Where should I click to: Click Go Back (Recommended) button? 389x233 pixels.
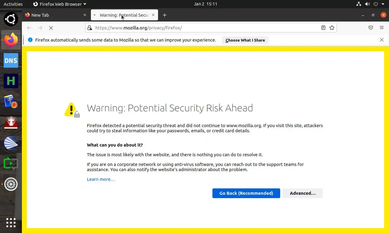pos(246,193)
